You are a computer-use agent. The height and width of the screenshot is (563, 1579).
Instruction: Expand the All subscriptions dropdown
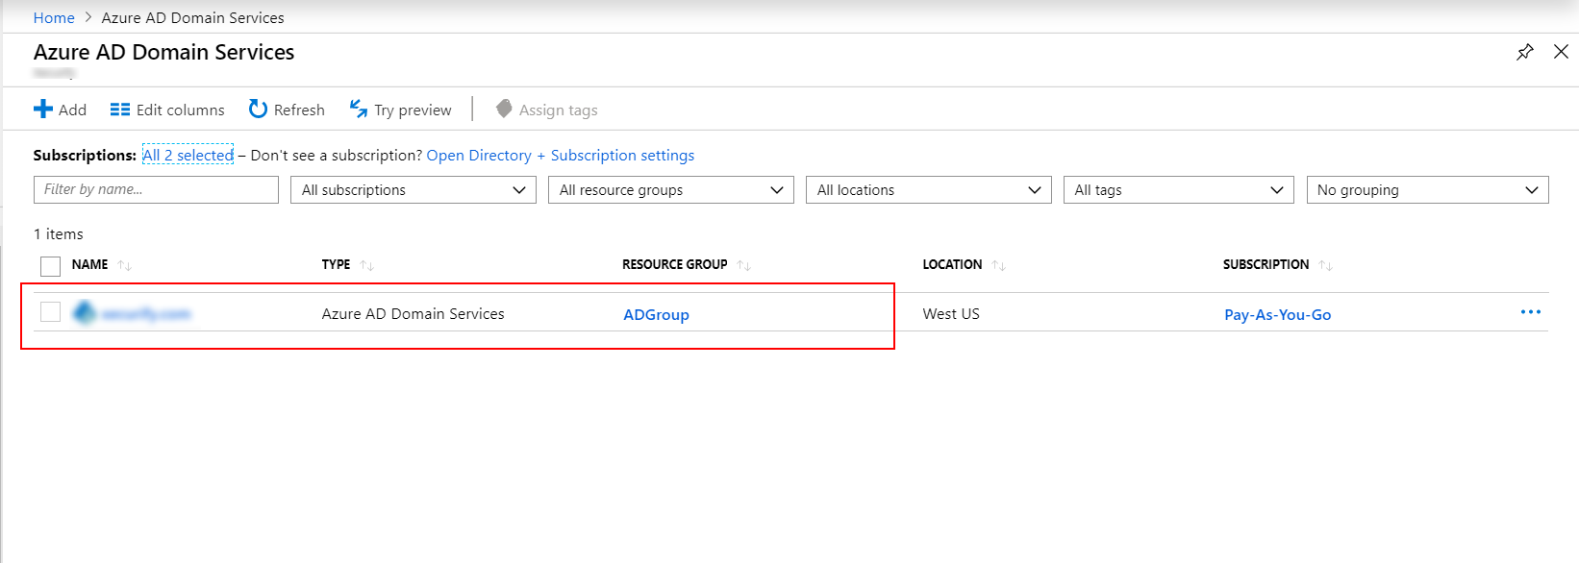[414, 190]
